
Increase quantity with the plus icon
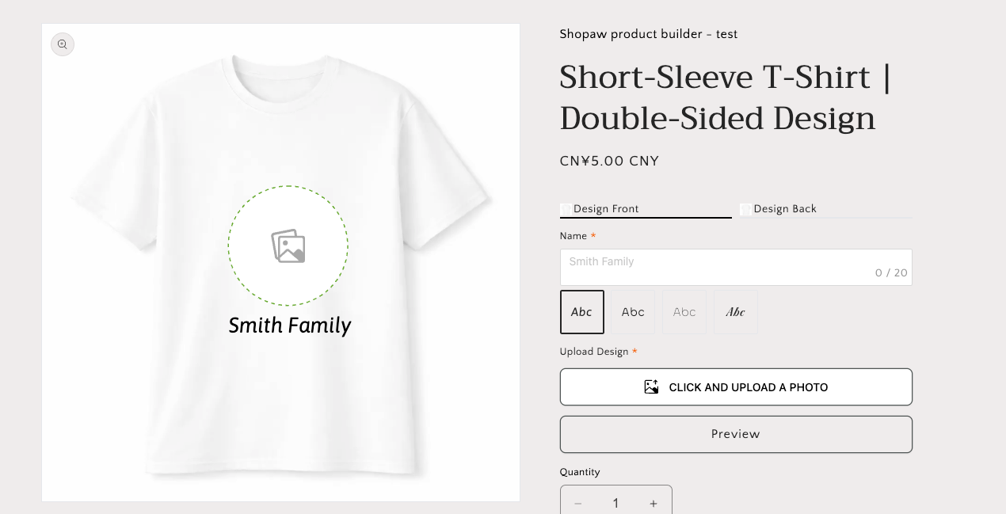click(654, 504)
